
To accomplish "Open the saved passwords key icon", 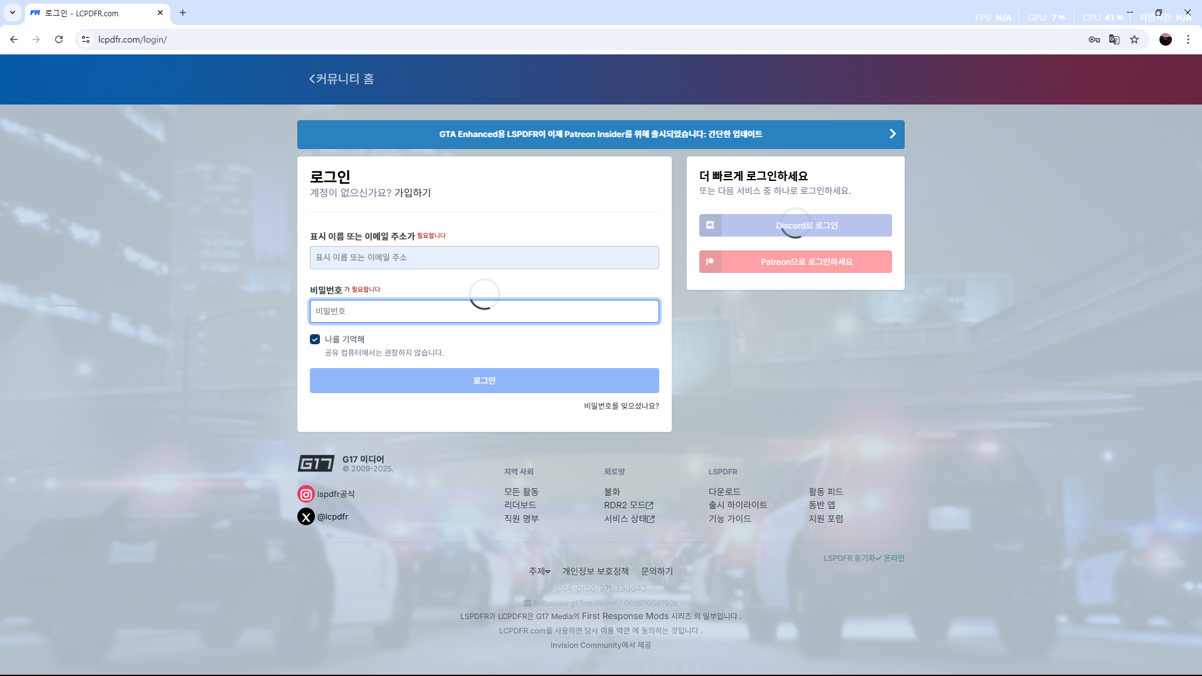I will click(1094, 39).
